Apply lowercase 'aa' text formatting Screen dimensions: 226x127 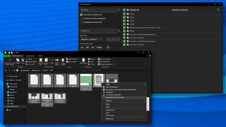[82, 47]
